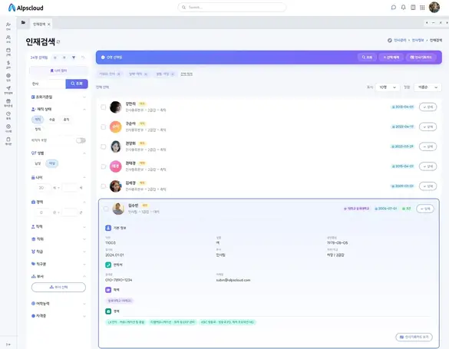Expand the 직급 filter section
Image resolution: width=449 pixels, height=349 pixels.
[58, 252]
